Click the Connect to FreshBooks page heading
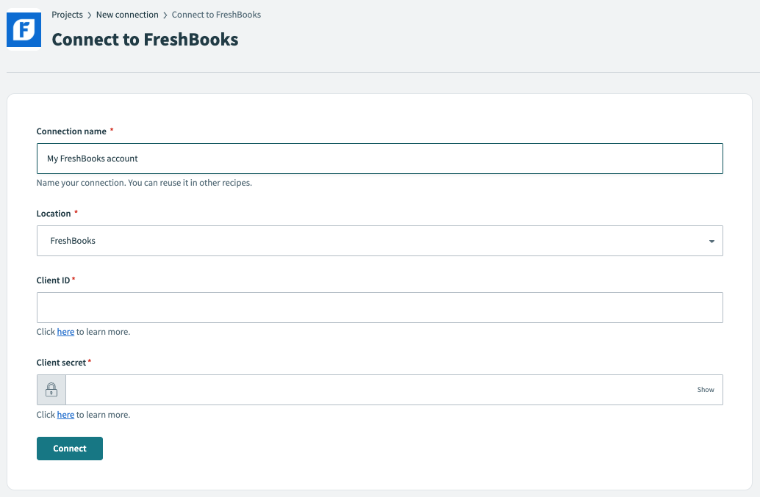The image size is (760, 497). tap(144, 40)
